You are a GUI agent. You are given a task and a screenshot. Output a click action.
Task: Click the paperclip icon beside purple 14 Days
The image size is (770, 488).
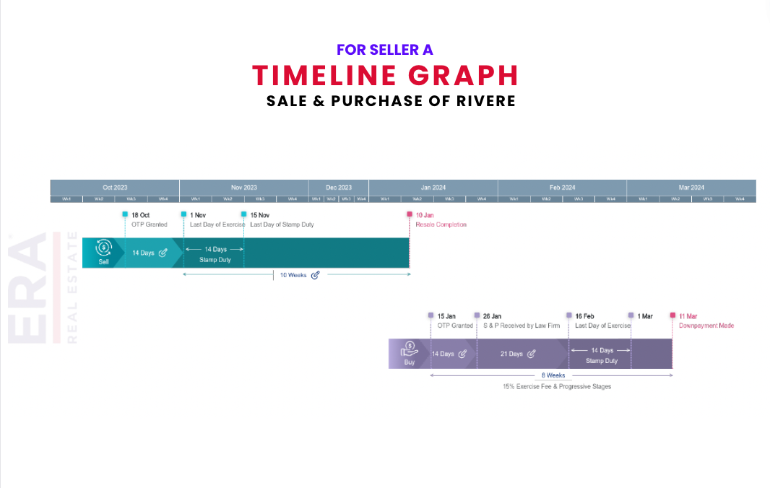pyautogui.click(x=462, y=354)
